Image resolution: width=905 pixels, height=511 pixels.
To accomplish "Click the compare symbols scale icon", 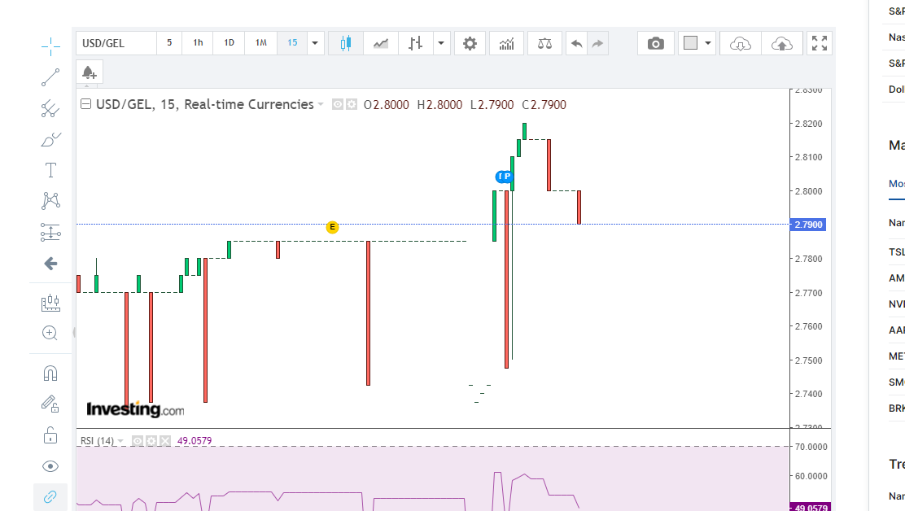I will click(x=544, y=43).
